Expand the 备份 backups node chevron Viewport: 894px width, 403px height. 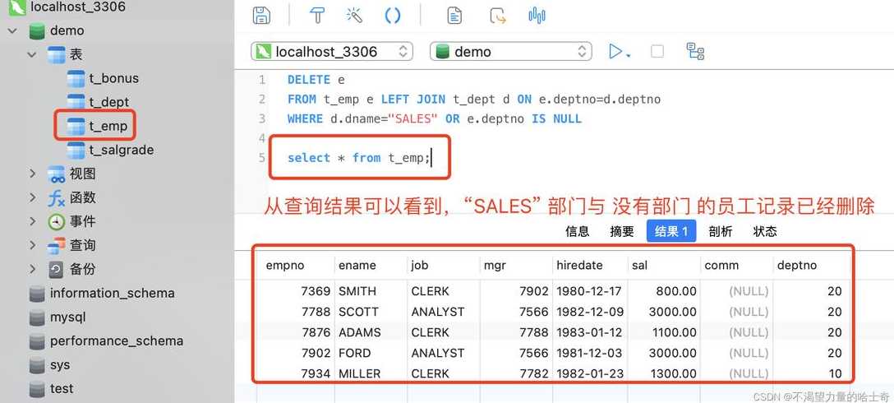[33, 269]
